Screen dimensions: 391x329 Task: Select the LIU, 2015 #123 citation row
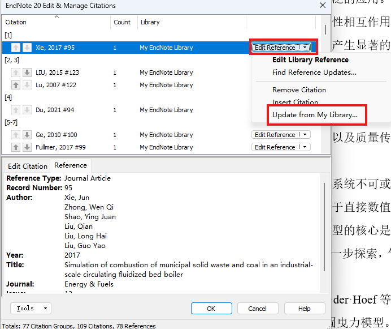pos(126,72)
